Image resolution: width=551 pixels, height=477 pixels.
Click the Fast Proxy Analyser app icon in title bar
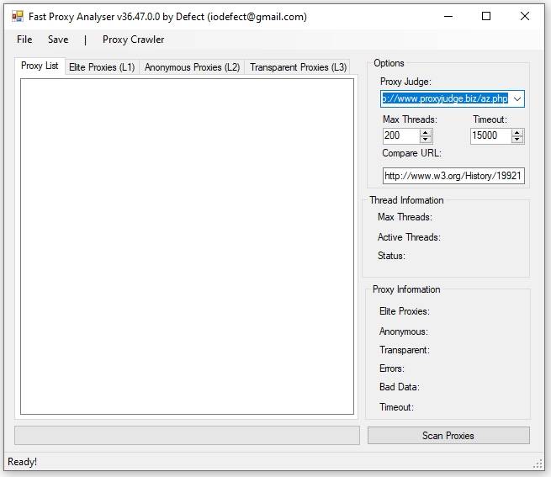tap(17, 16)
